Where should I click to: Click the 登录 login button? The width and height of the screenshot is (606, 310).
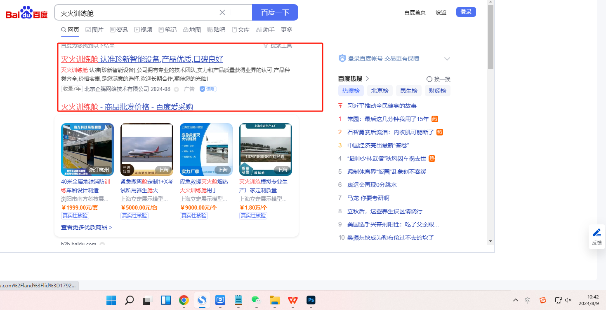click(466, 12)
